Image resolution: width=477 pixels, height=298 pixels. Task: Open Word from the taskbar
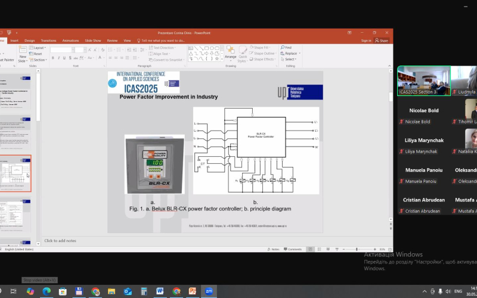click(160, 291)
